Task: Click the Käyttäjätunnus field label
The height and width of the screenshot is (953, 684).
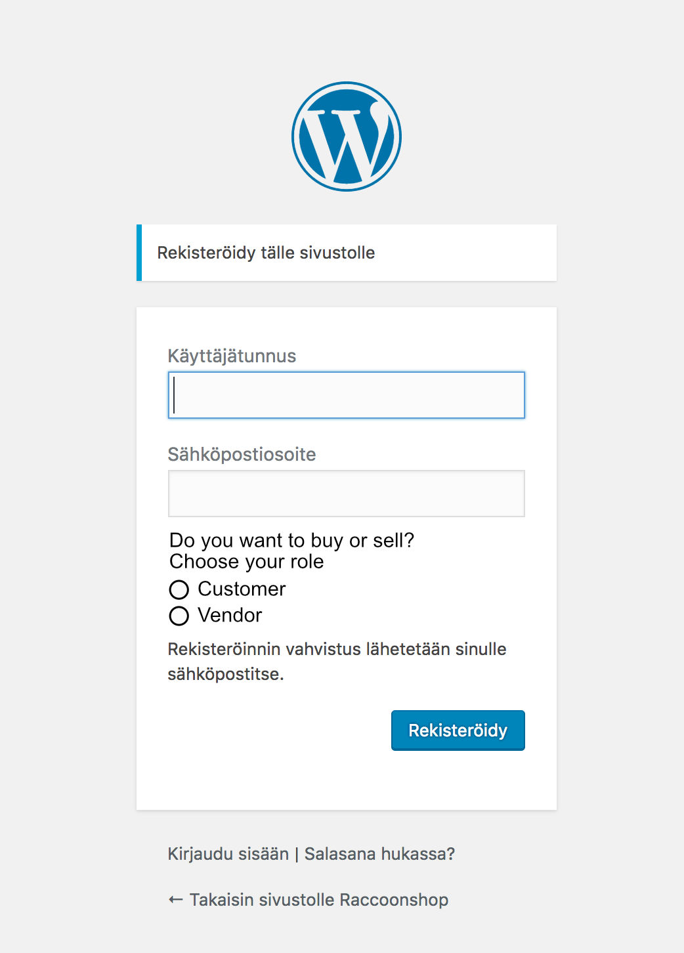Action: (x=232, y=356)
